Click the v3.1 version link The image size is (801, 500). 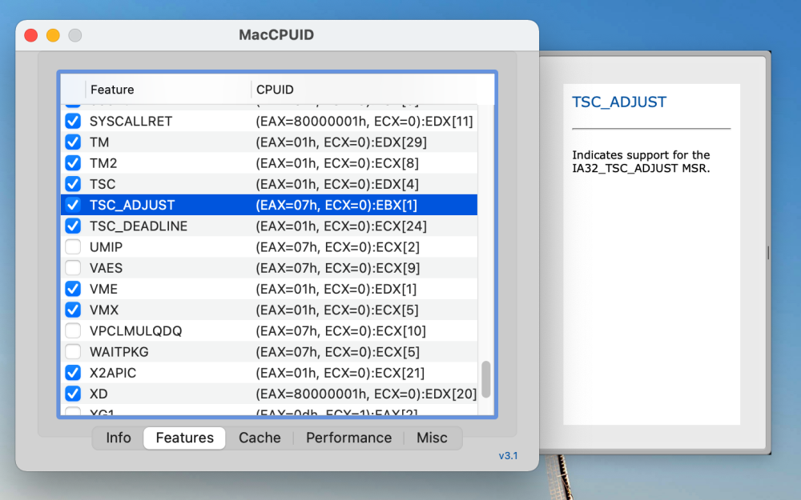pyautogui.click(x=508, y=456)
